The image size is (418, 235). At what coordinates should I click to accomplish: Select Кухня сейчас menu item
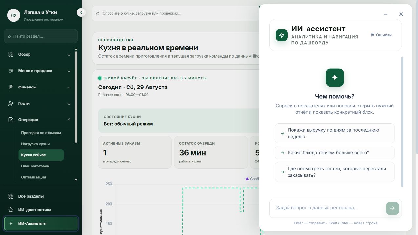(41, 155)
